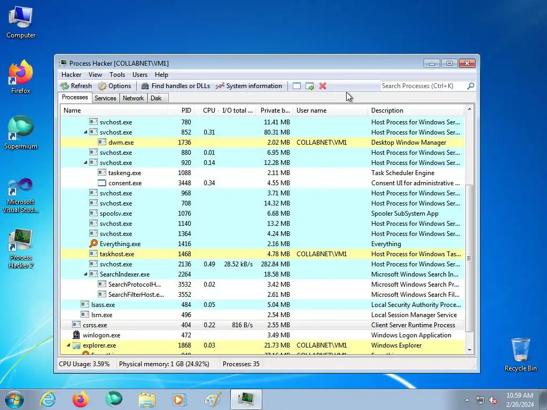The image size is (547, 410).
Task: Open Options from the toolbar
Action: (x=114, y=86)
